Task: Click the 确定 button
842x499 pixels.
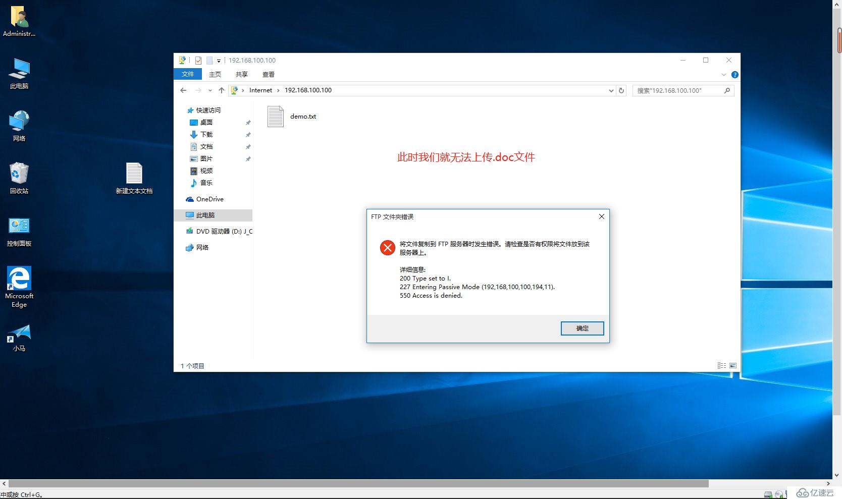Action: coord(582,328)
